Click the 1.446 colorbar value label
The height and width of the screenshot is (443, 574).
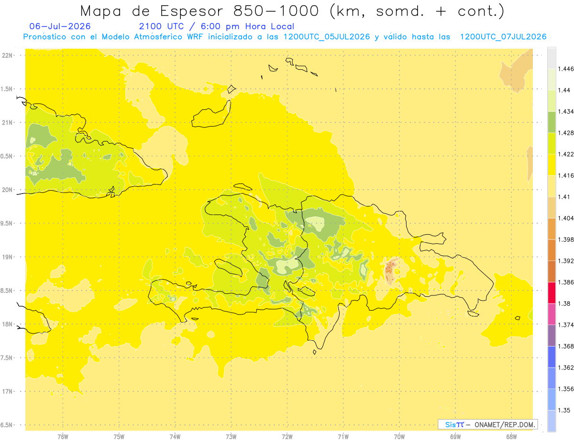[565, 69]
